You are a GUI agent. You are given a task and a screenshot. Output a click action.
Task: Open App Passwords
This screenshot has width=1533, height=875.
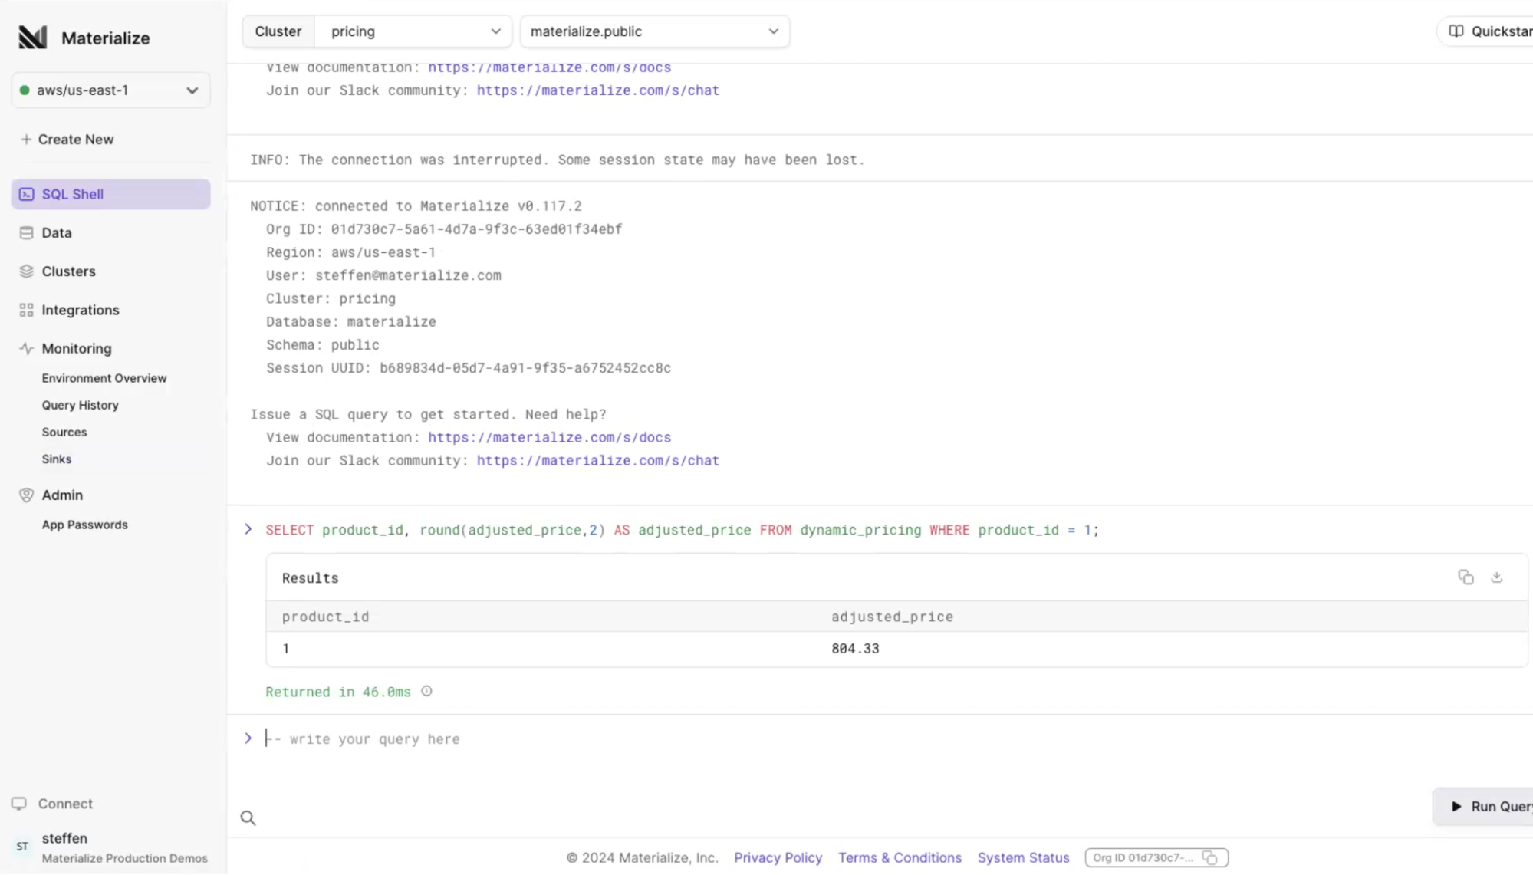(x=84, y=525)
